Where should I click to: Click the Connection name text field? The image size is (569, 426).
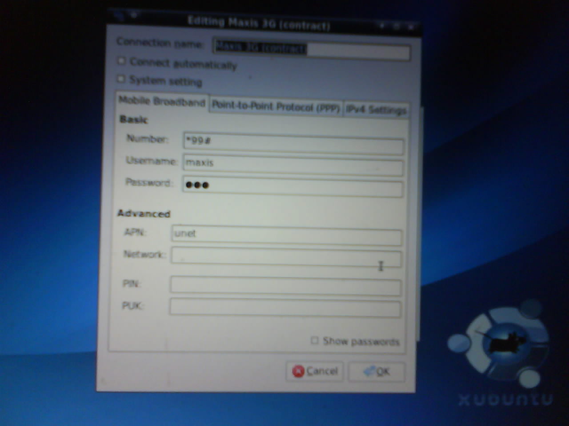click(x=311, y=50)
